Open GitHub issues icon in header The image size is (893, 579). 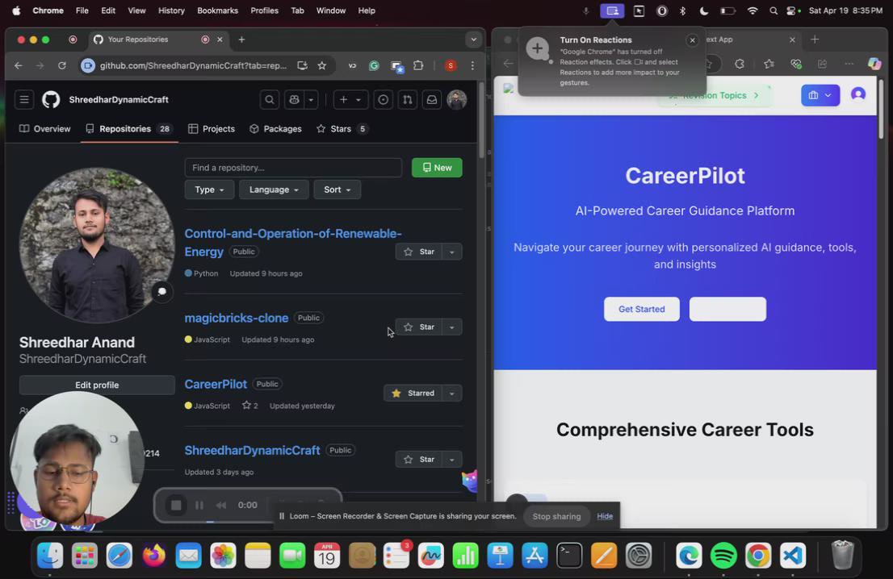[384, 99]
